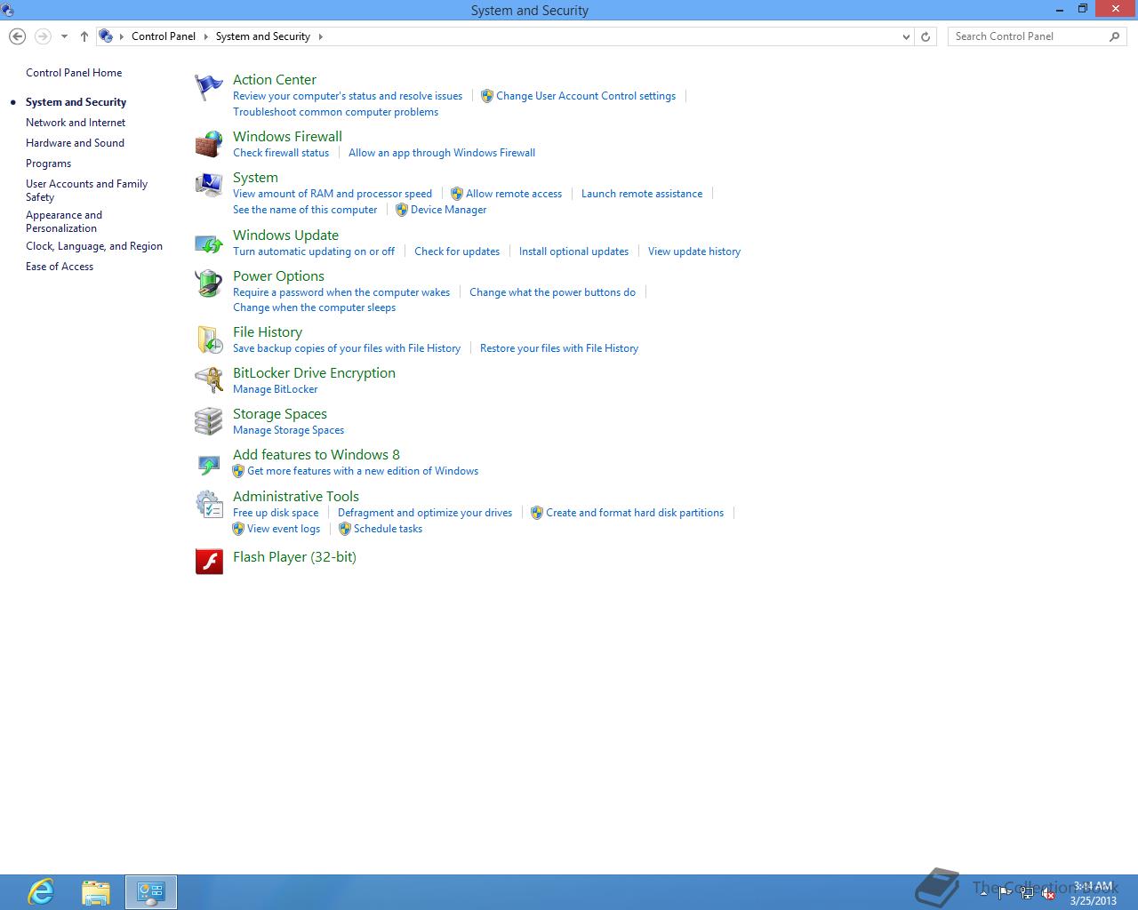The height and width of the screenshot is (910, 1138).
Task: Click the Action Center flag in tray
Action: (1005, 894)
